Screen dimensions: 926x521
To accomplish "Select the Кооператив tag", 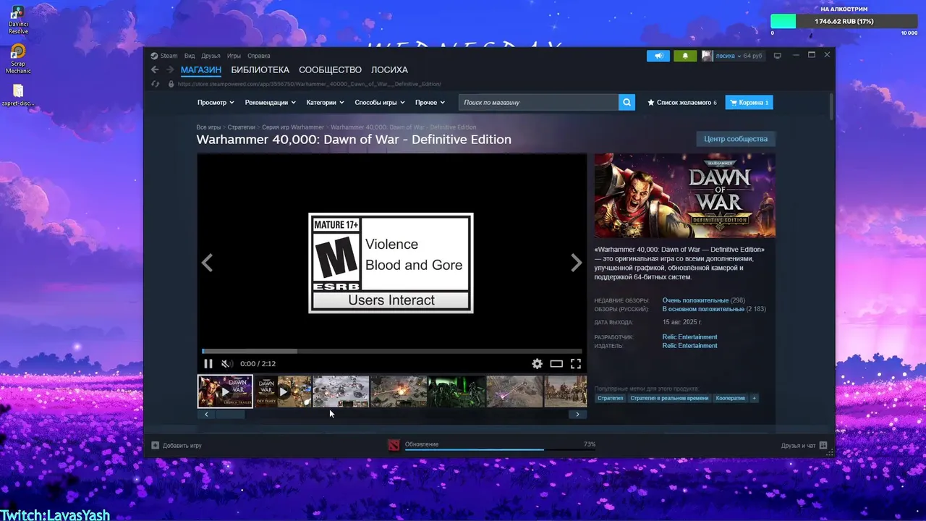I will 731,398.
